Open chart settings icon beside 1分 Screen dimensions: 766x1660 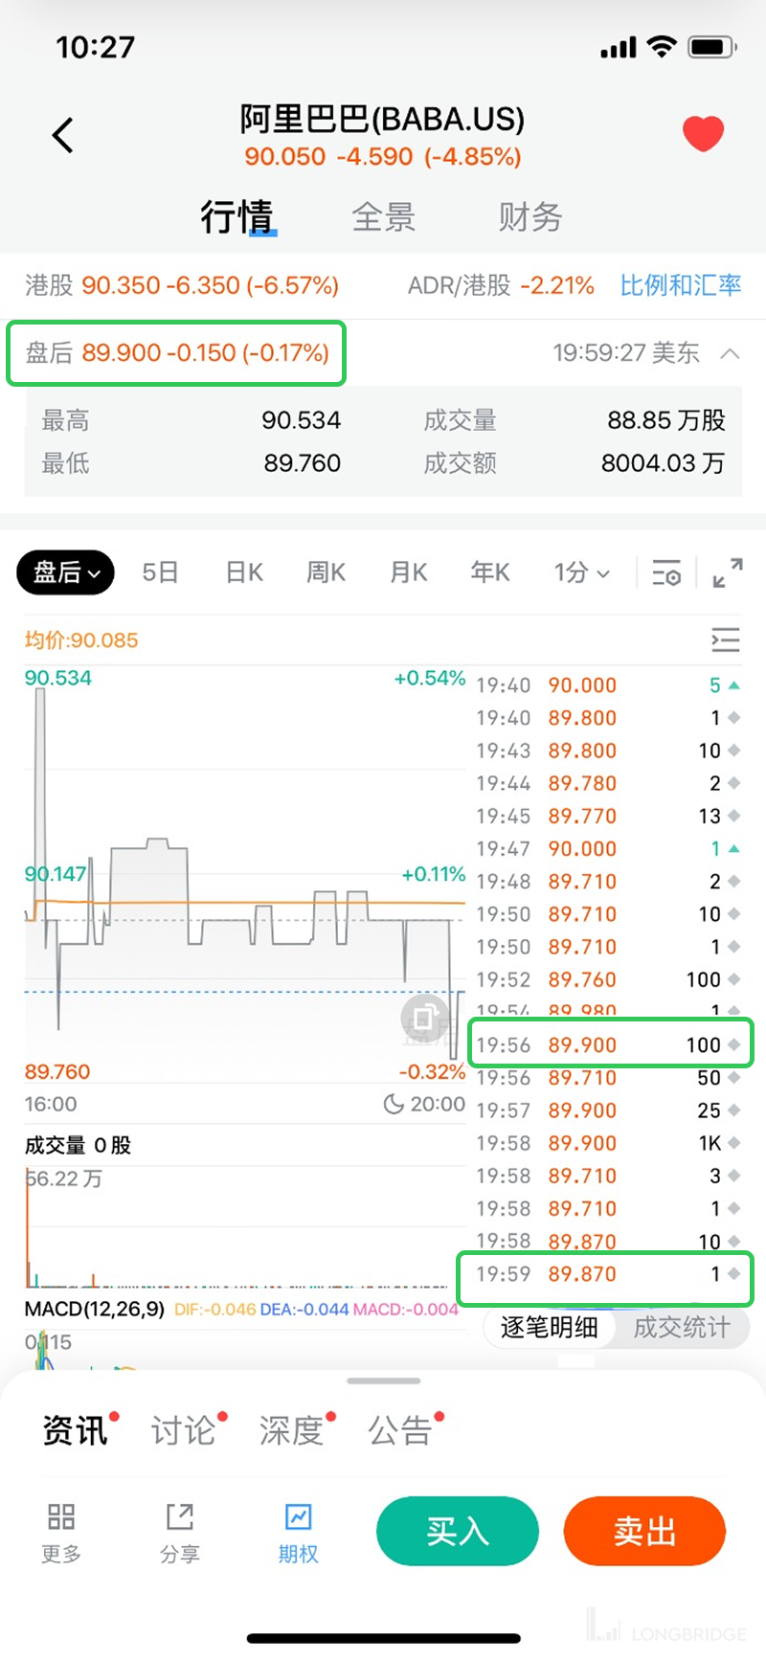coord(666,573)
